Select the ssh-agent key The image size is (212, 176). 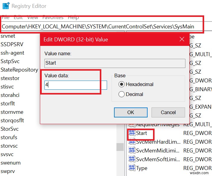12,53
